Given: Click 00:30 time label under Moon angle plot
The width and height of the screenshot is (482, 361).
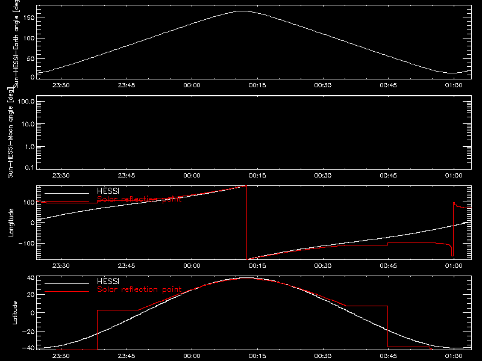Looking at the screenshot, I should [323, 176].
